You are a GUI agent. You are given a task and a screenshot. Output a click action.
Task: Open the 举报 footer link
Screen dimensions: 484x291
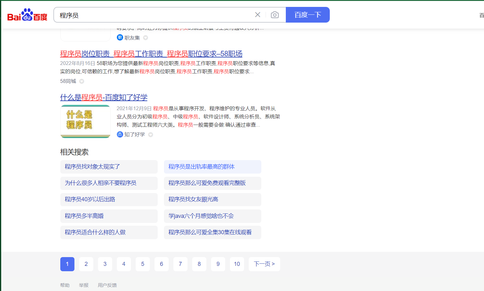coord(84,285)
